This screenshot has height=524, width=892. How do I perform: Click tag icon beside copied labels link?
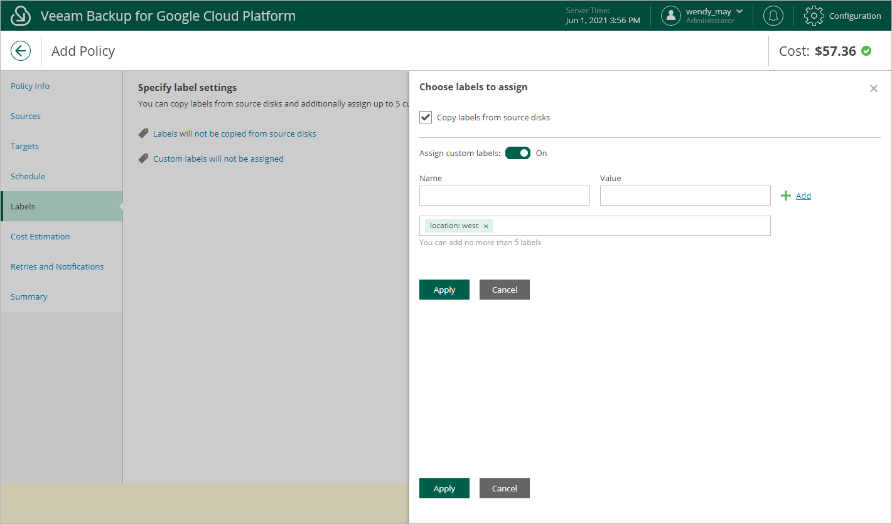143,134
